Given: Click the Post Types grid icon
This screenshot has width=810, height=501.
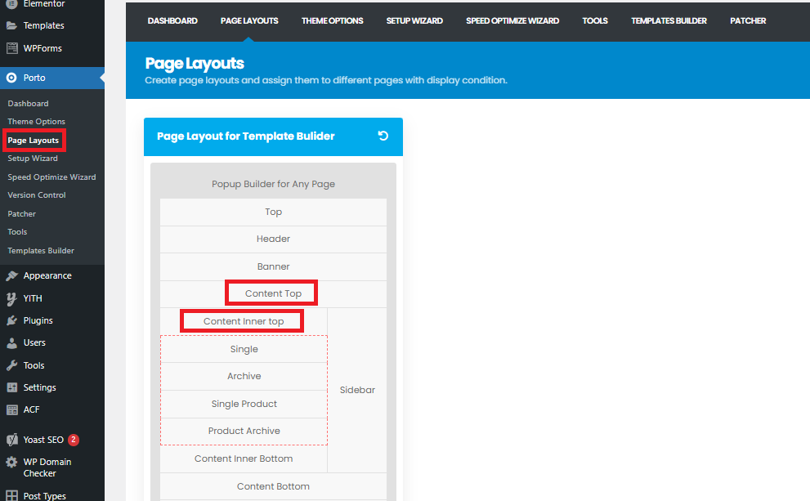Looking at the screenshot, I should [x=11, y=495].
